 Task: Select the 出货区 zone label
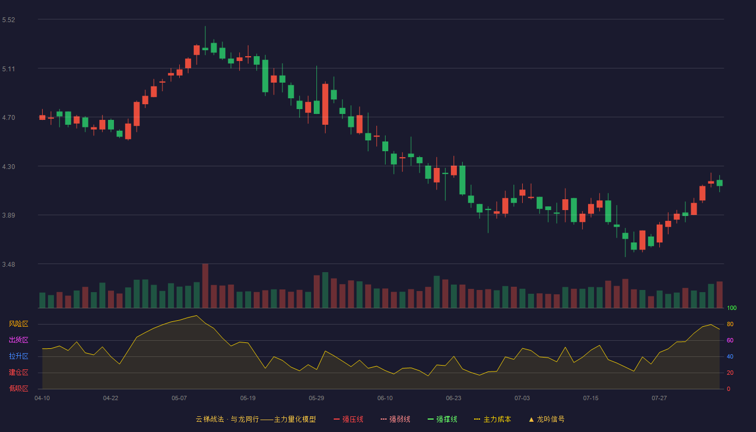18,340
